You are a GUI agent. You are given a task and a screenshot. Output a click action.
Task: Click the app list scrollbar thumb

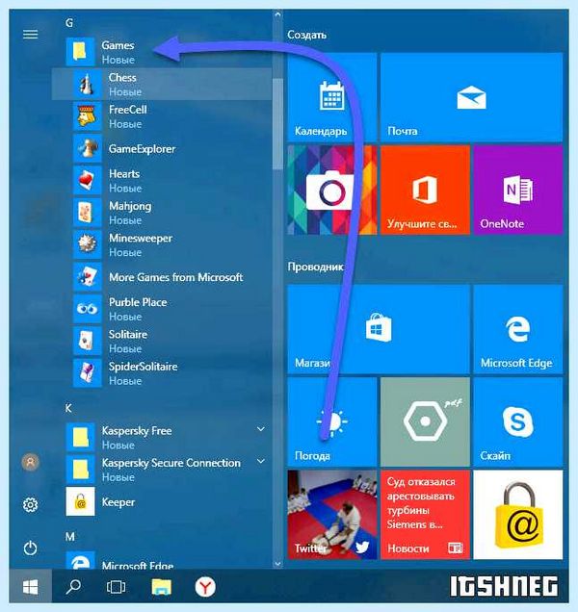coord(277,124)
